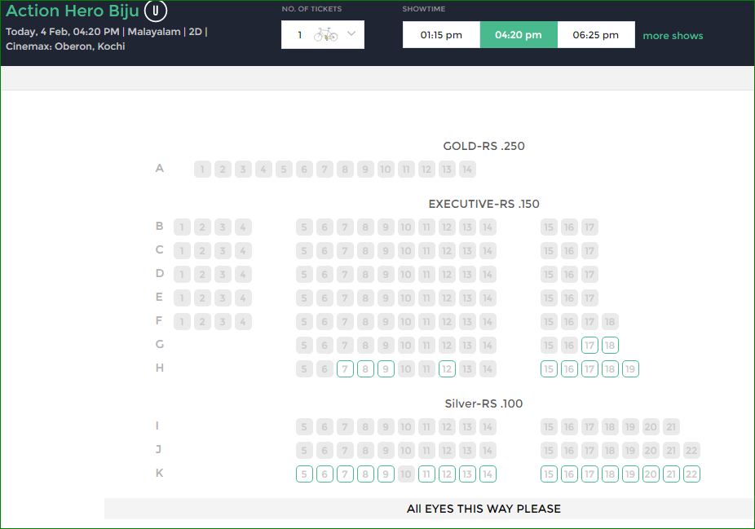Viewport: 755px width, 529px height.
Task: Choose seat H9 in Executive row
Action: click(x=386, y=369)
